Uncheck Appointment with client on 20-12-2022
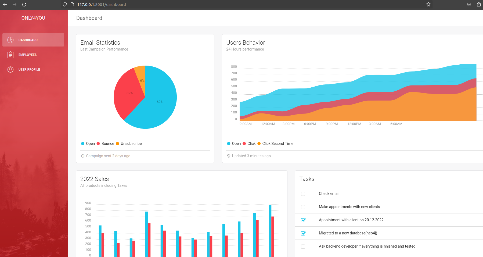Image resolution: width=483 pixels, height=257 pixels. click(303, 220)
